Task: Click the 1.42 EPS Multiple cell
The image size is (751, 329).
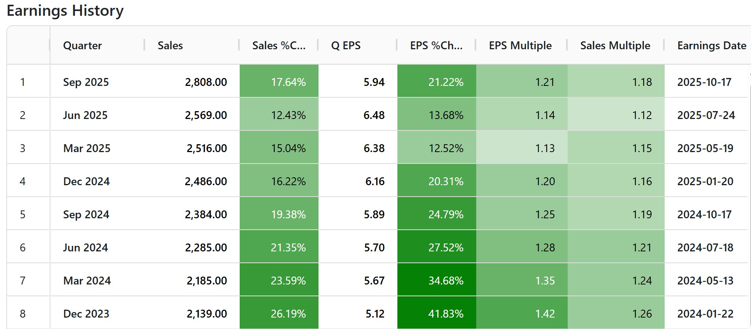Action: click(x=545, y=313)
